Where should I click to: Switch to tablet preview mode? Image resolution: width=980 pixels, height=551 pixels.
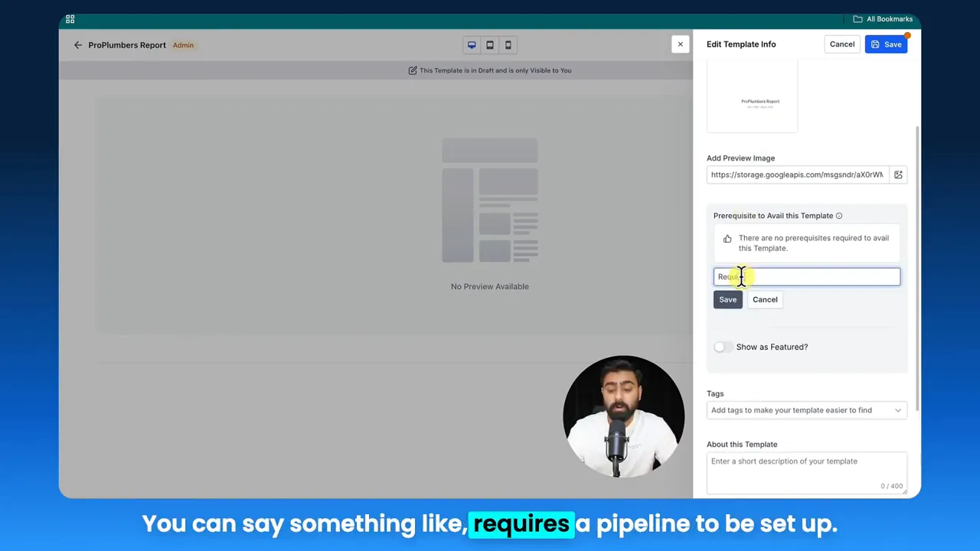pos(489,44)
